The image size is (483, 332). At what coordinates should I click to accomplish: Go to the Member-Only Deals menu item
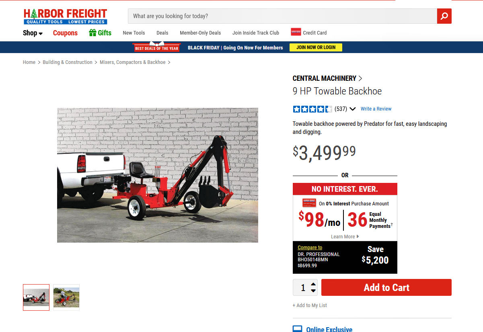[200, 33]
